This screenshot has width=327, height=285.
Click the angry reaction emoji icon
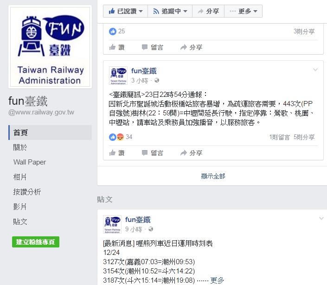pos(120,137)
